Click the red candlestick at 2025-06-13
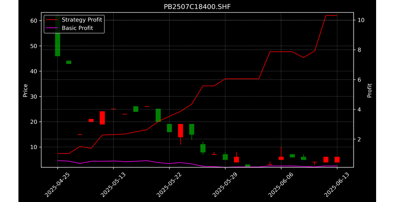 pyautogui.click(x=337, y=159)
